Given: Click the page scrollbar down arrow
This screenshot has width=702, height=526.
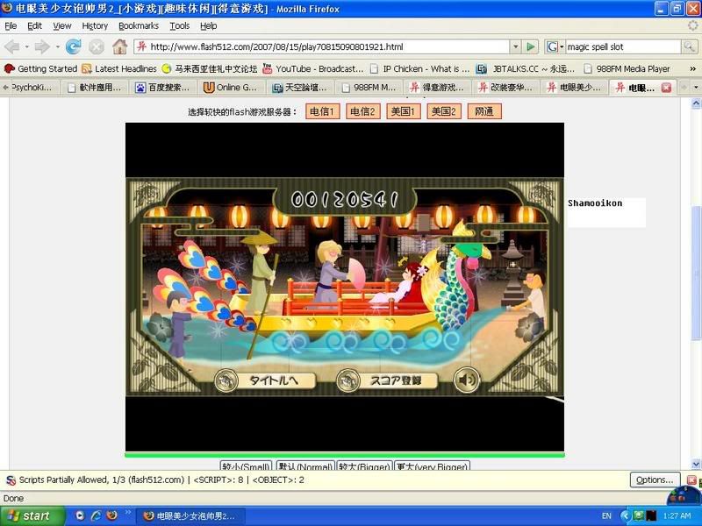Looking at the screenshot, I should [696, 464].
